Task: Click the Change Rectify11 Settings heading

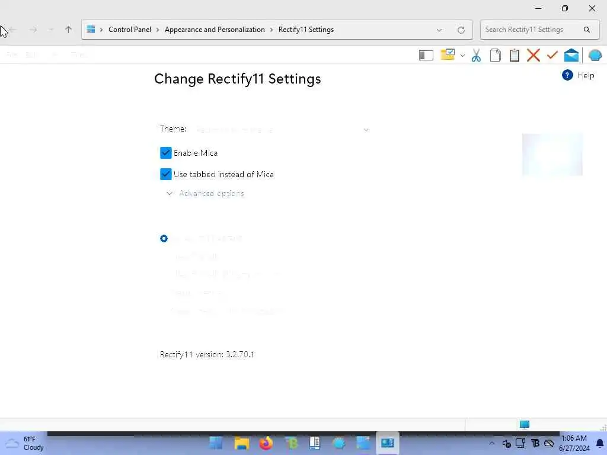Action: (x=237, y=79)
